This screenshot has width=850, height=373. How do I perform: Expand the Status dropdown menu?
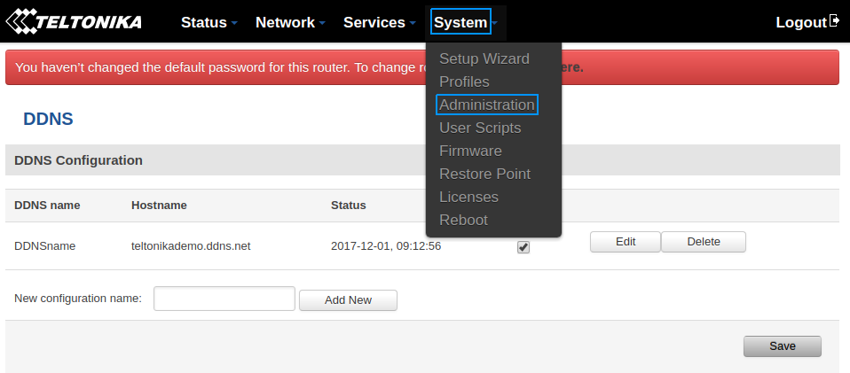(209, 22)
